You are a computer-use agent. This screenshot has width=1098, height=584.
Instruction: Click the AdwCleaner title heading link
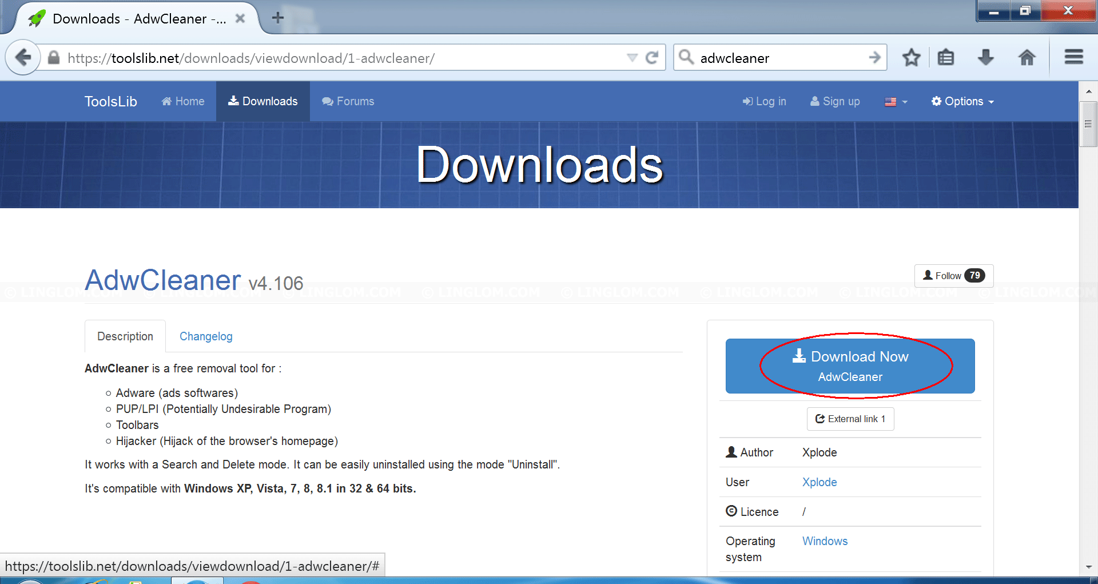point(163,280)
